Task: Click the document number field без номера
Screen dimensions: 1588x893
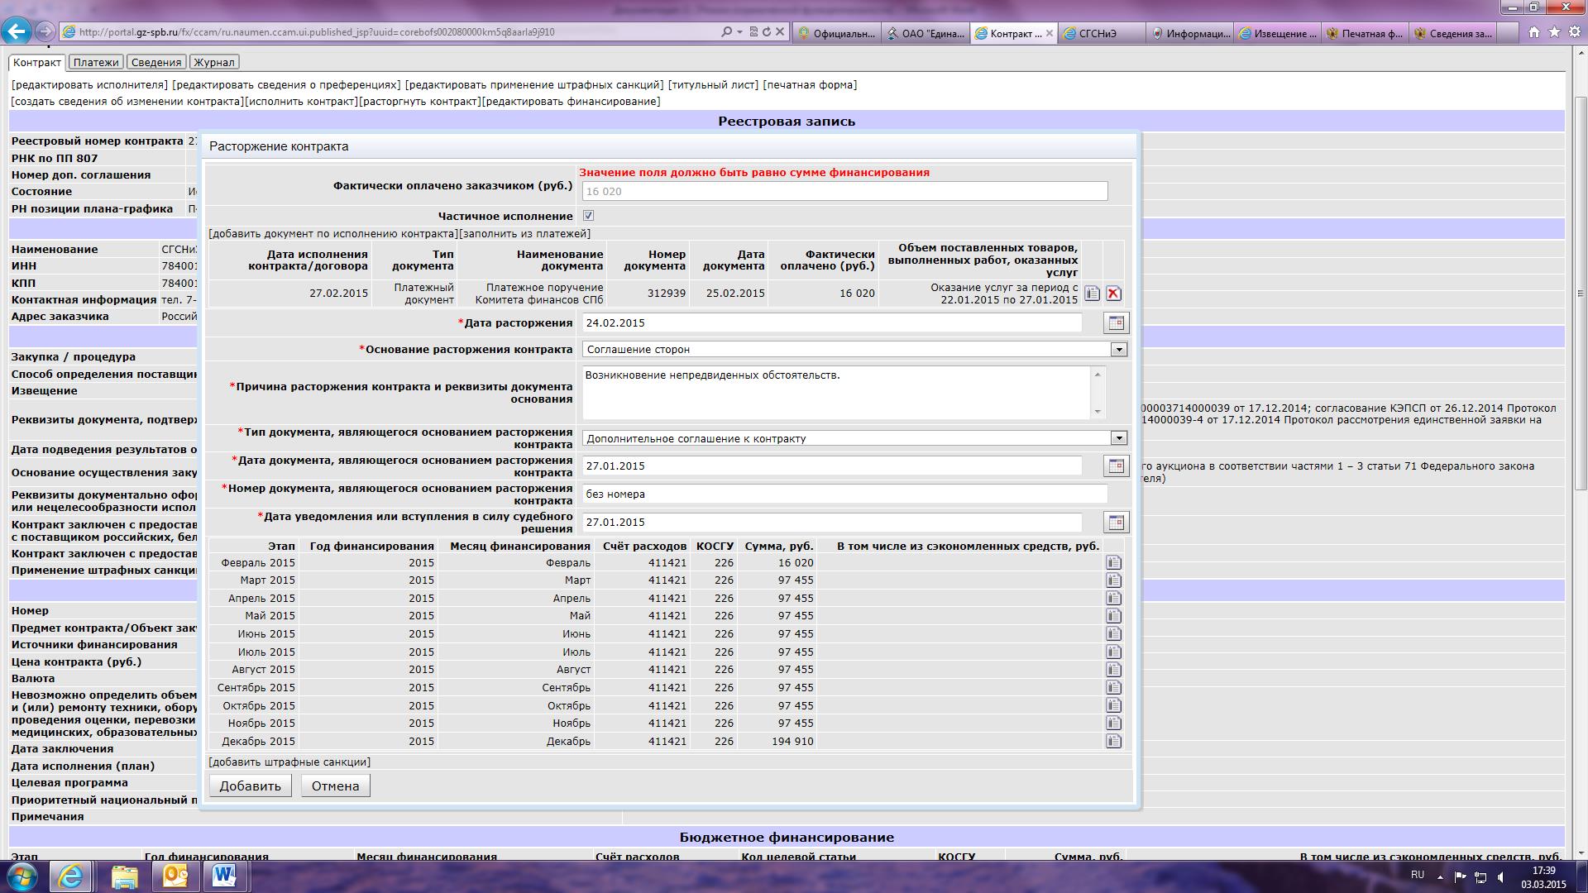Action: 844,494
